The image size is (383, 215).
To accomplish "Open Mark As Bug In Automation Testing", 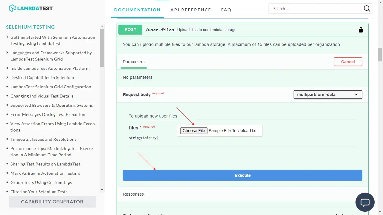I will pos(45,173).
